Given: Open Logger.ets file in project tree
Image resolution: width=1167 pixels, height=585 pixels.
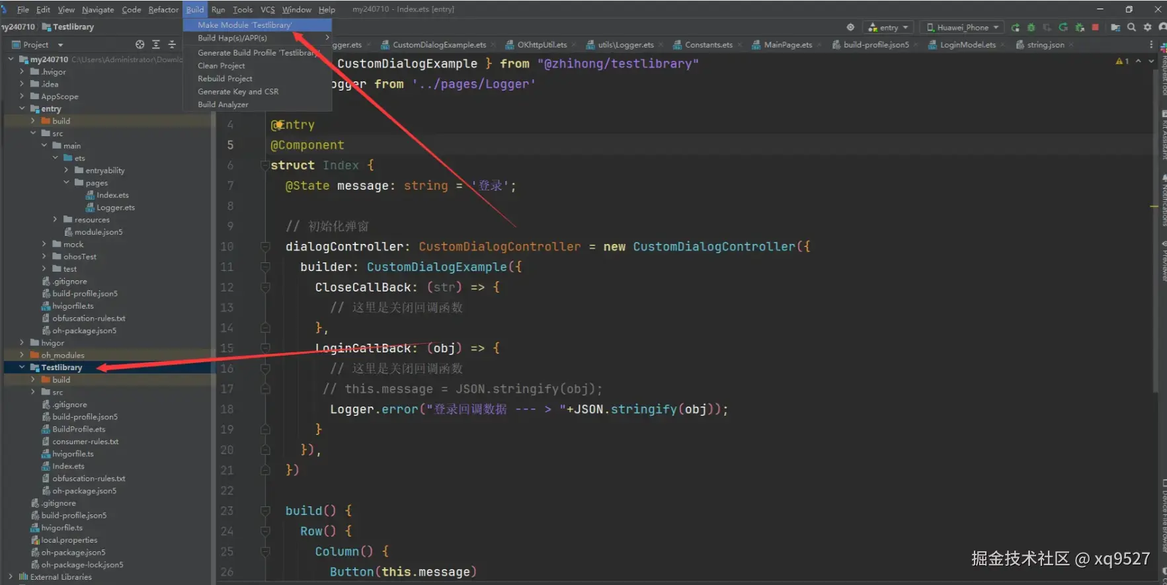Looking at the screenshot, I should (115, 208).
